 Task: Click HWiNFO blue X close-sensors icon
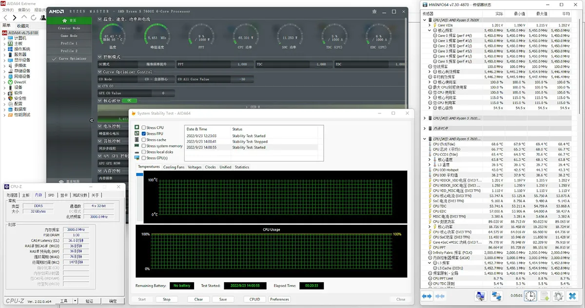[572, 296]
